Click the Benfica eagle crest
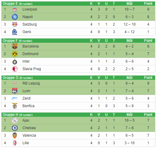The width and height of the screenshot is (156, 149). click(15, 106)
